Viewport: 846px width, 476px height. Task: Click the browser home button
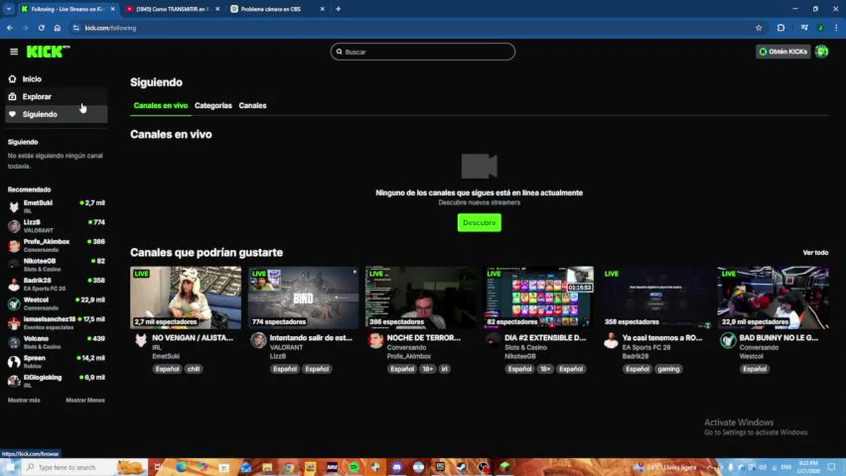[x=58, y=28]
